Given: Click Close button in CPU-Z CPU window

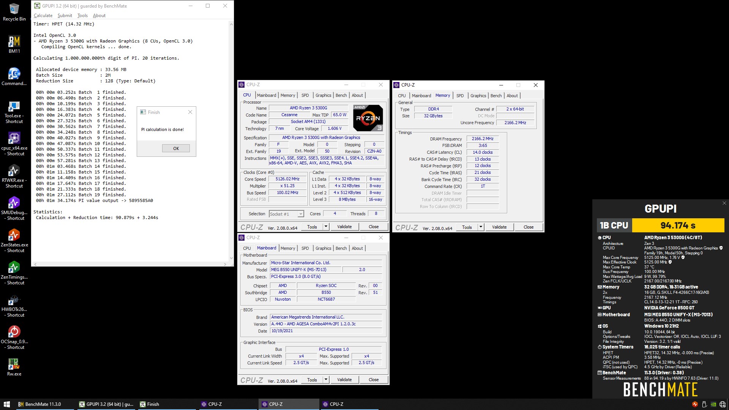Looking at the screenshot, I should click(374, 227).
